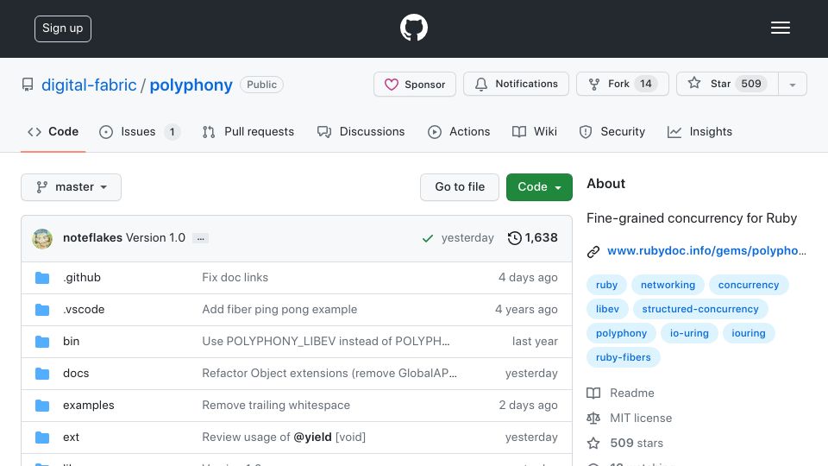
Task: Open the docs folder
Action: tap(76, 373)
